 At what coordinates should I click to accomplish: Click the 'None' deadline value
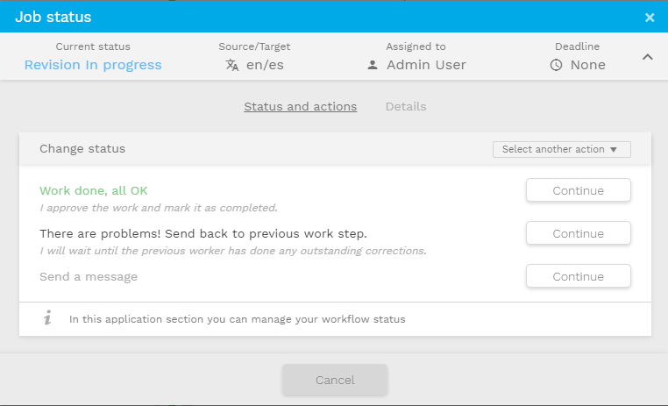coord(587,65)
